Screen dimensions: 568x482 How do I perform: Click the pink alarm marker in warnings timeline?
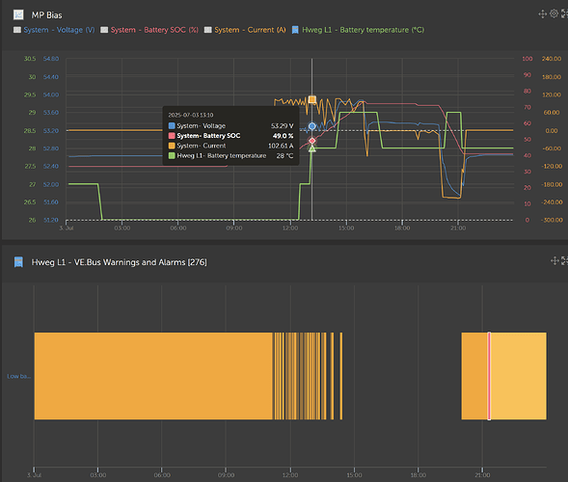(489, 376)
